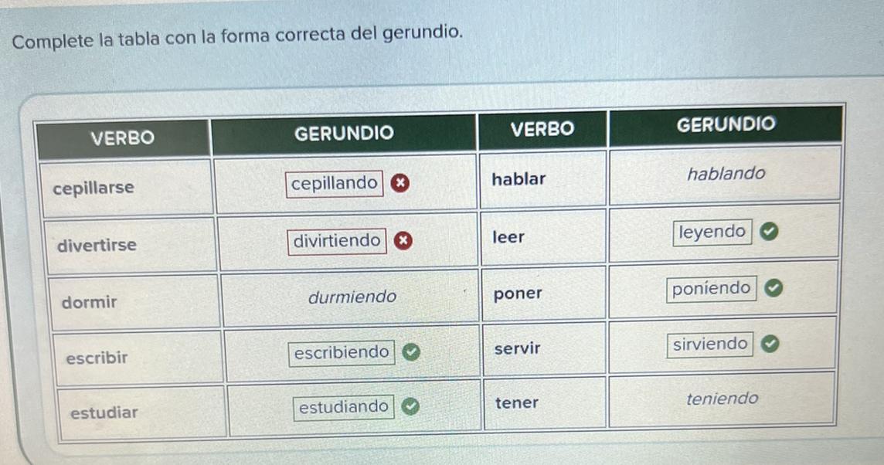The width and height of the screenshot is (884, 465).
Task: Click the green checkmark next to escribiendo
Action: (x=411, y=352)
